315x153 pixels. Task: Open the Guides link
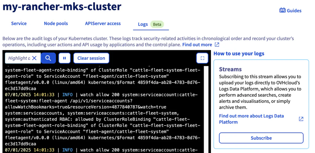click(x=294, y=11)
